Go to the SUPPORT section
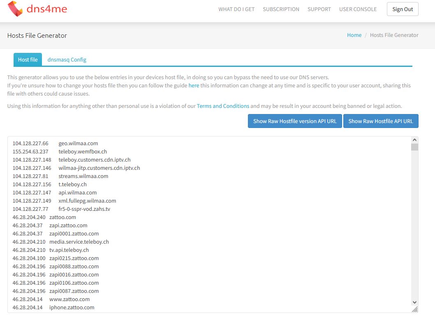The height and width of the screenshot is (322, 435). point(319,9)
